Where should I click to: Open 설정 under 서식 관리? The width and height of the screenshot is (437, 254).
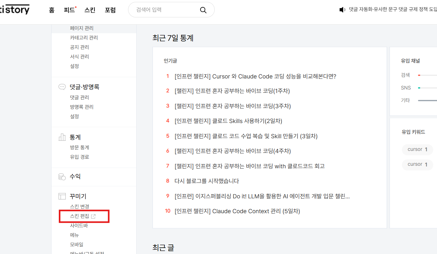point(74,66)
